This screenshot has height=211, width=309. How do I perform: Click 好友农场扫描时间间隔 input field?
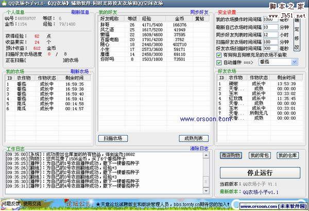pos(270,48)
